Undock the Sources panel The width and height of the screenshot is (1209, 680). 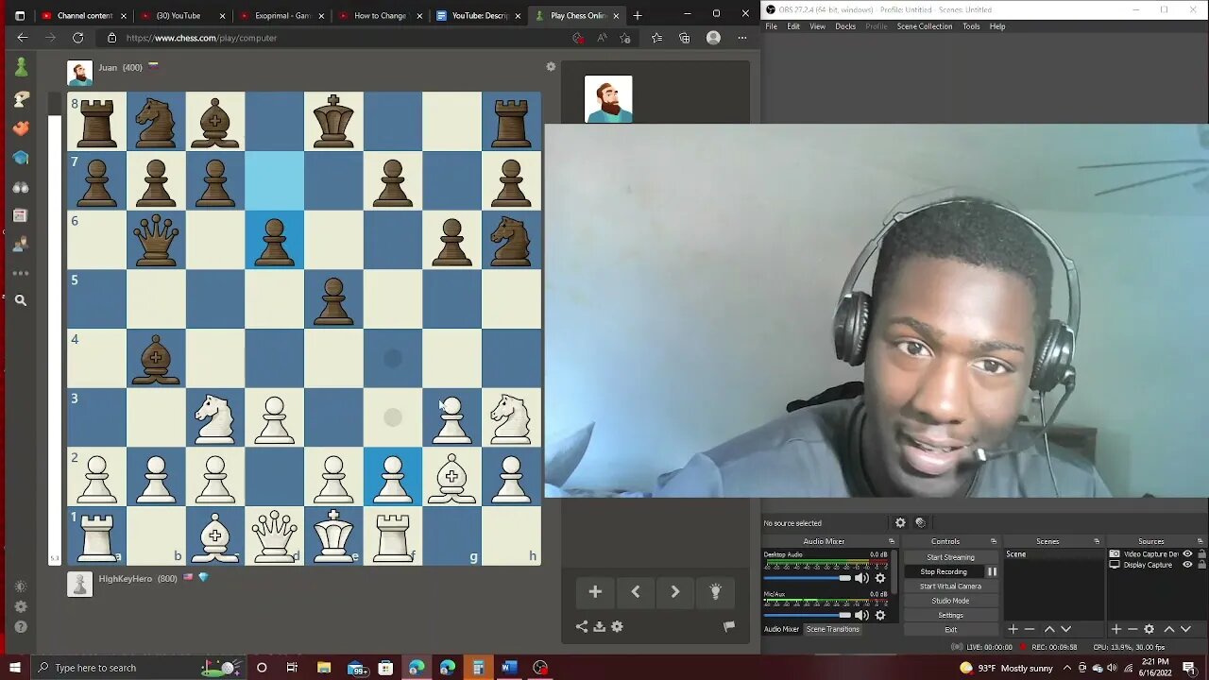[1200, 541]
